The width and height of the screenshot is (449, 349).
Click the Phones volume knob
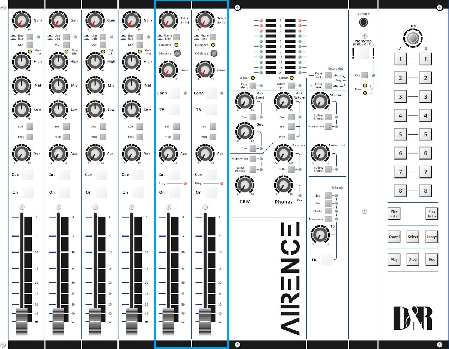point(284,184)
